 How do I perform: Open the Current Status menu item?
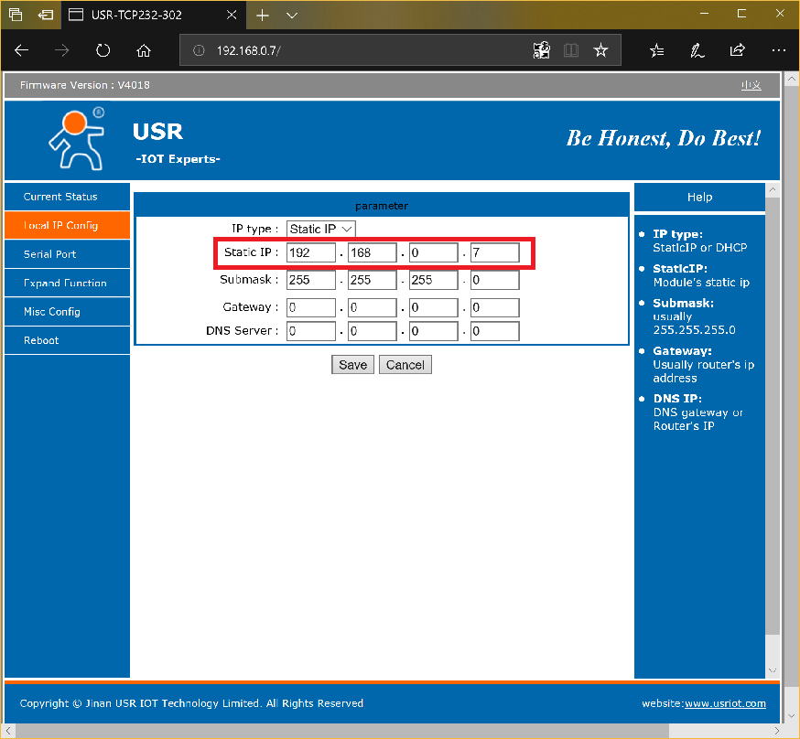pyautogui.click(x=68, y=197)
